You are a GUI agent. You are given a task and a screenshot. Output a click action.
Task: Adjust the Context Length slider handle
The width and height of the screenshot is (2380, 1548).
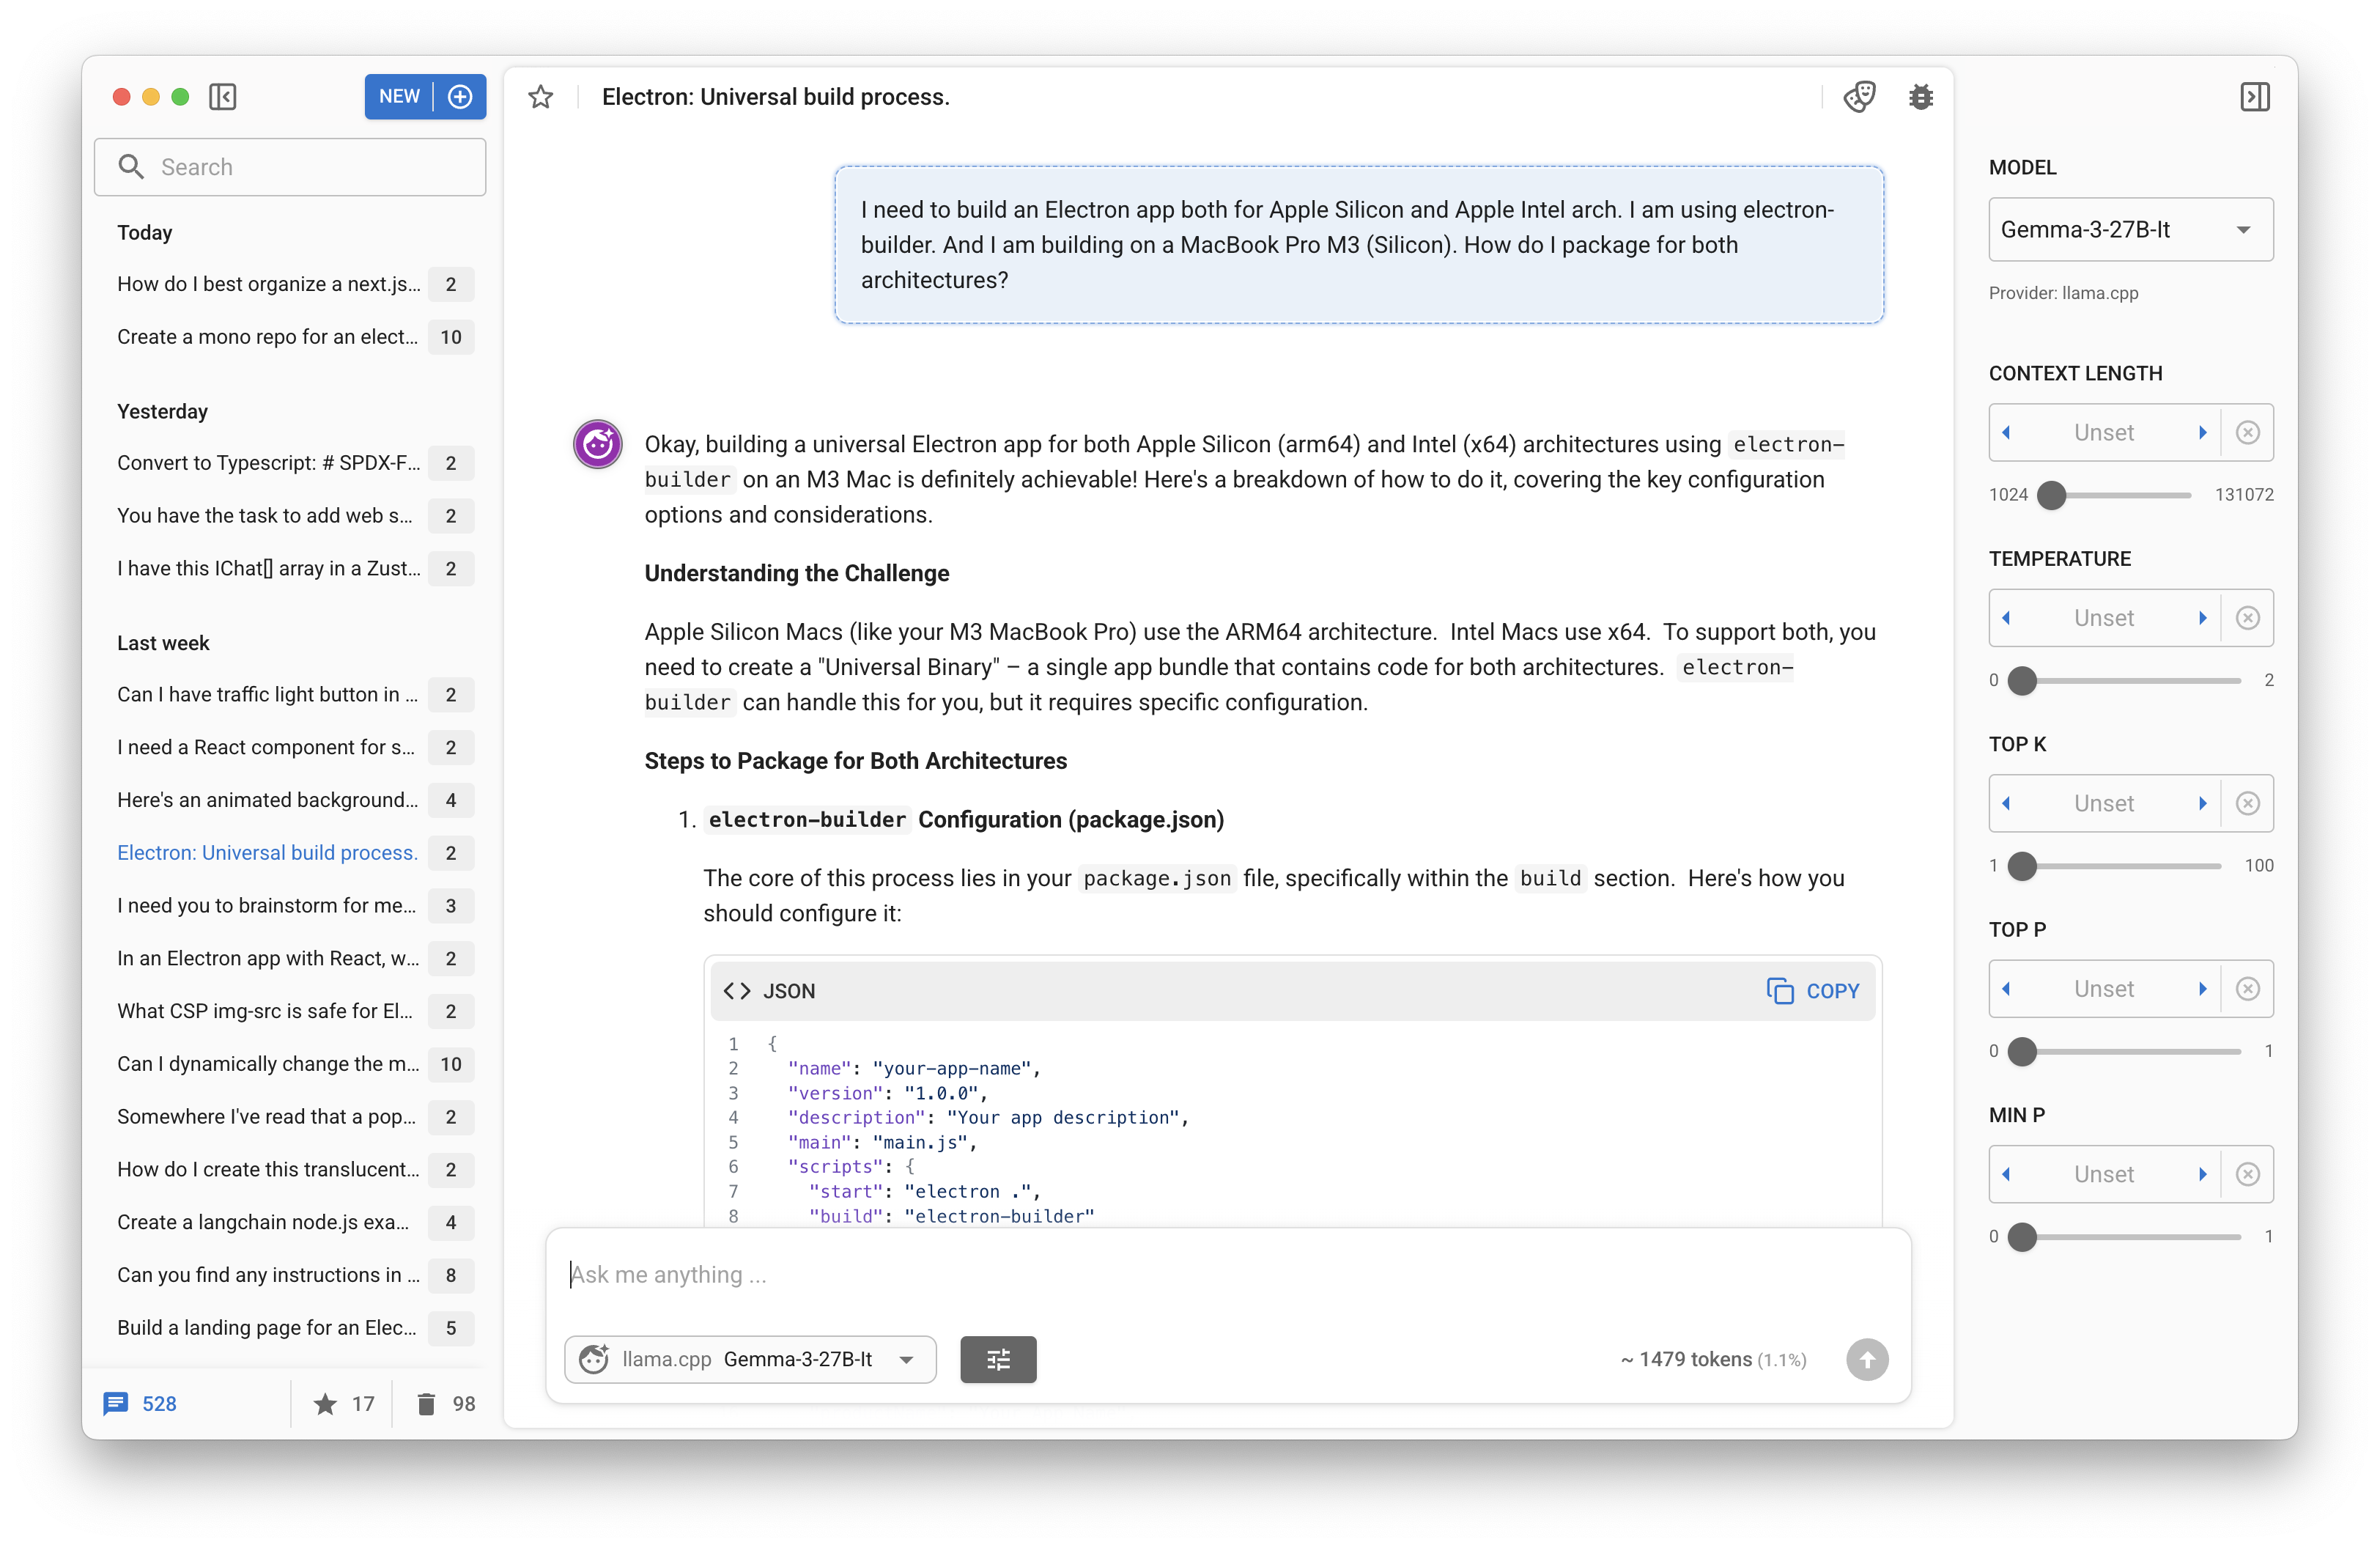click(2051, 495)
